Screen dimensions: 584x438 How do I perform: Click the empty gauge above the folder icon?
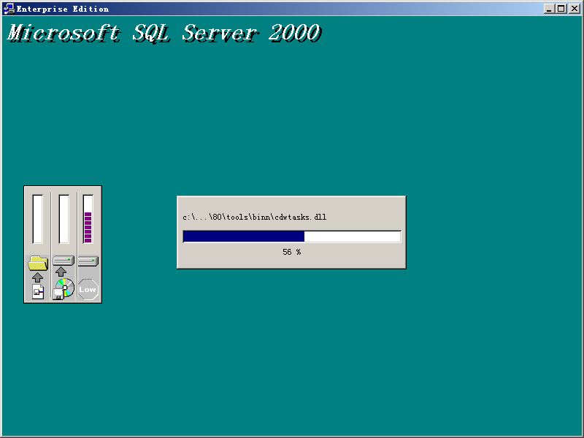pos(38,219)
